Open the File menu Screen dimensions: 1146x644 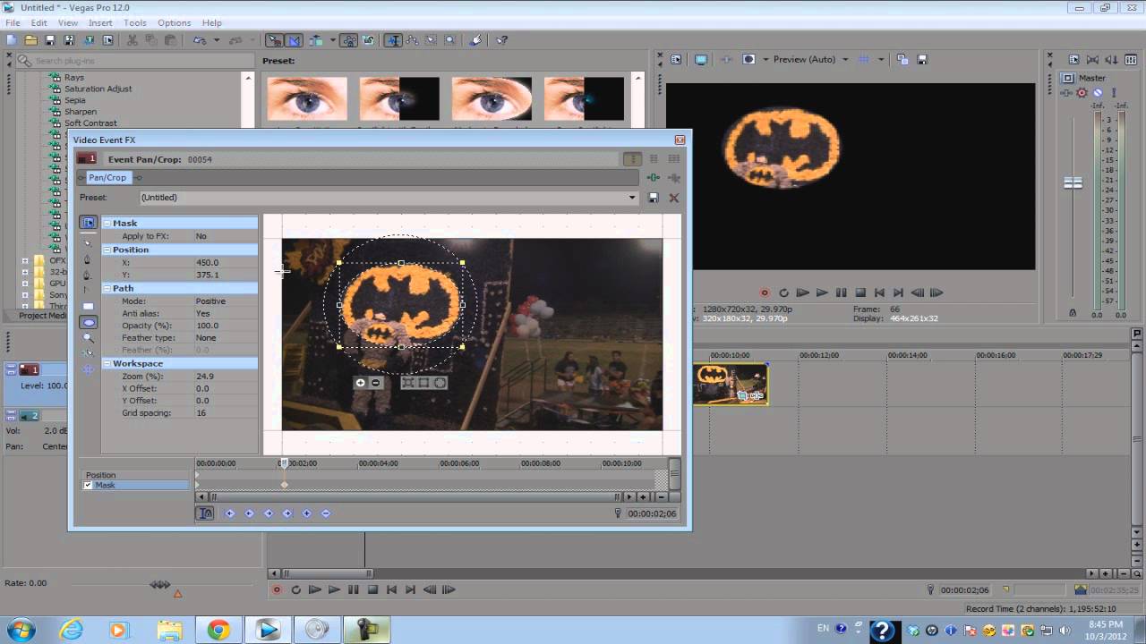click(x=13, y=22)
